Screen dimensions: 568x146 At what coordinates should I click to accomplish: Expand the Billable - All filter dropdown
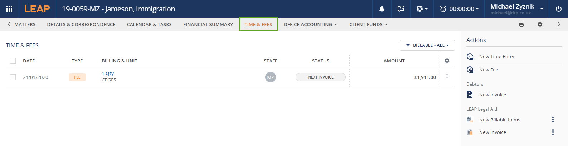click(x=427, y=45)
